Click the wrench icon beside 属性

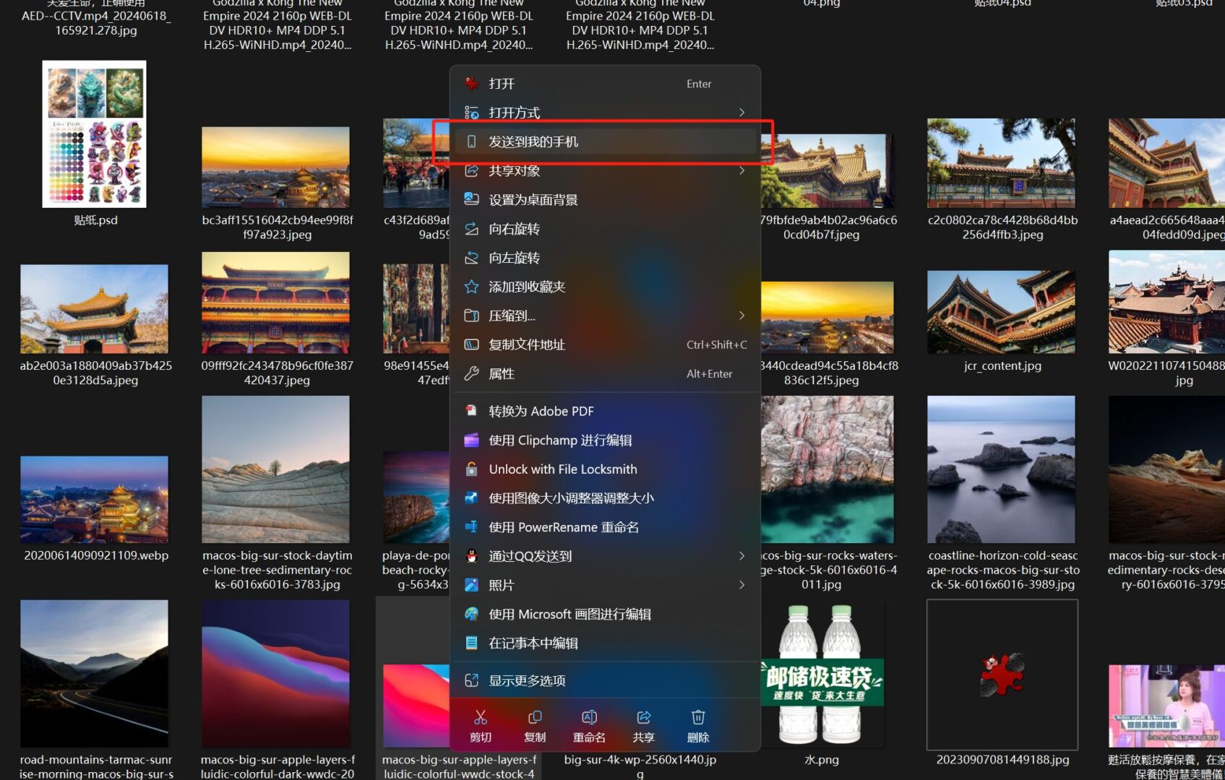[471, 373]
